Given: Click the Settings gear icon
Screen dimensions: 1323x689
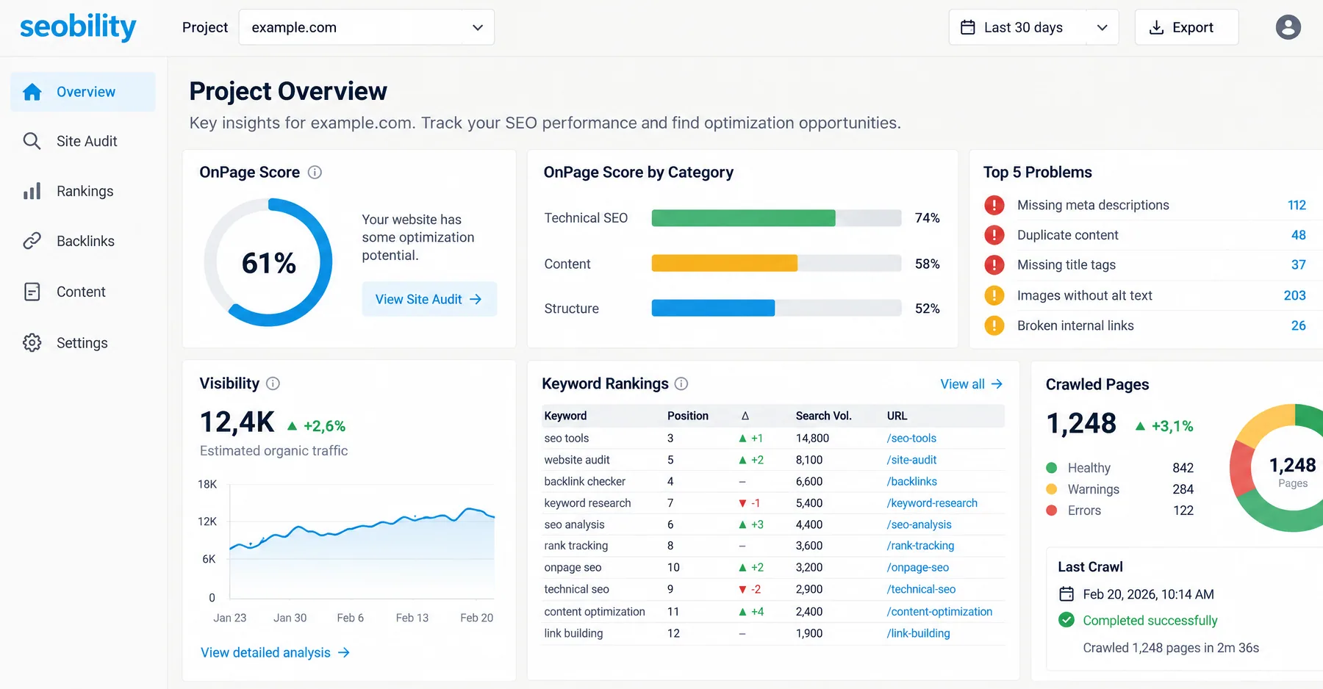Looking at the screenshot, I should 32,343.
